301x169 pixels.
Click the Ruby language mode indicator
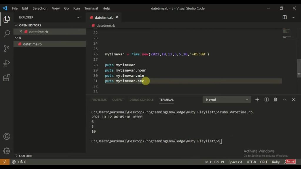(276, 162)
